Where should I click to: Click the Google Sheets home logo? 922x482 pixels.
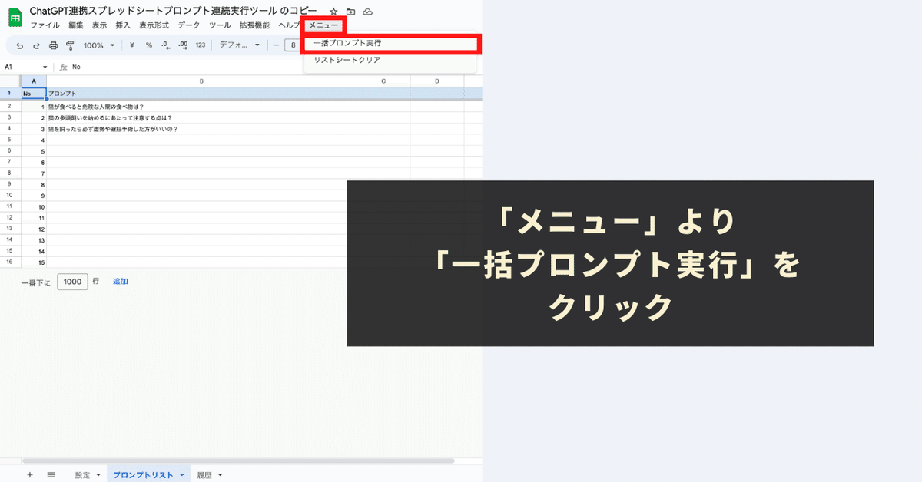(15, 17)
